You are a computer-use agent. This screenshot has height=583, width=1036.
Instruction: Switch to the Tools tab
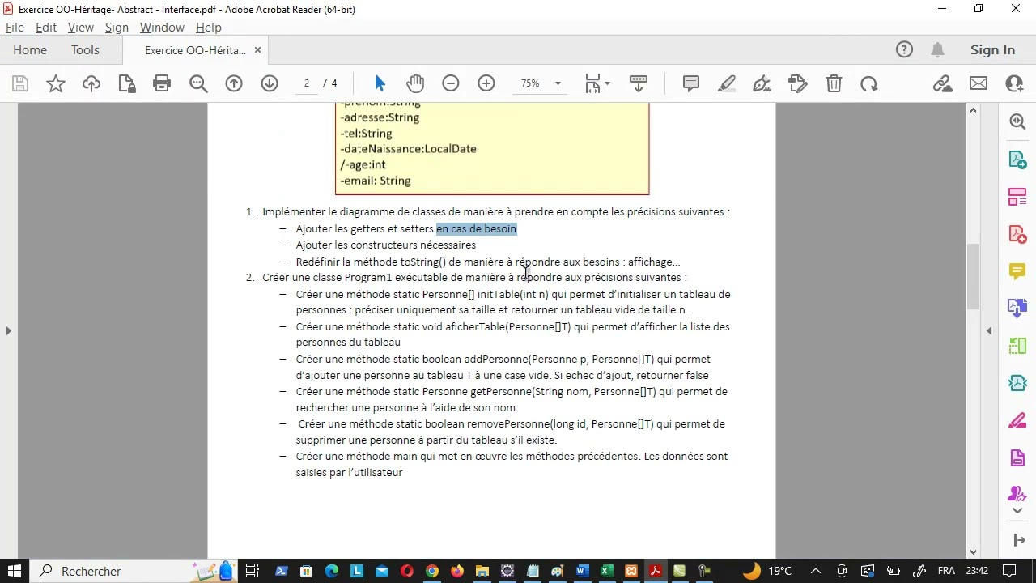85,49
